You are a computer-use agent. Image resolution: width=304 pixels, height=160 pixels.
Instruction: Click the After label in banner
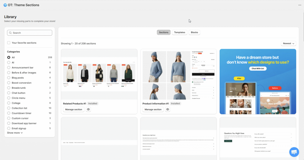pyautogui.click(x=239, y=78)
